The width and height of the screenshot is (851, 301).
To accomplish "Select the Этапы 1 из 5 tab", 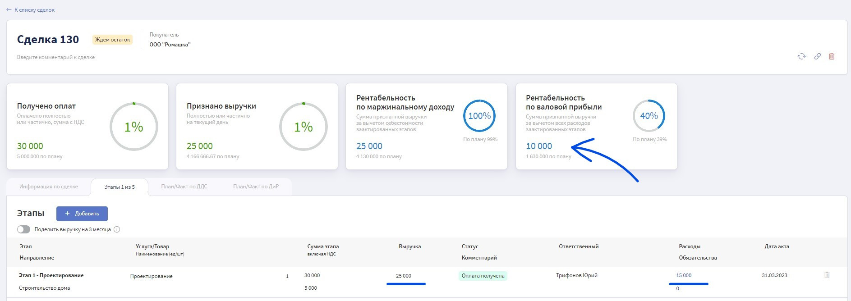I will tap(120, 187).
